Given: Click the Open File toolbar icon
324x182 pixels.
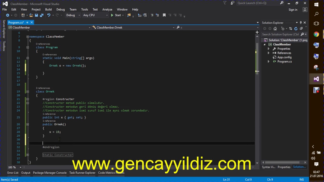Looking at the screenshot, I should (31, 15).
